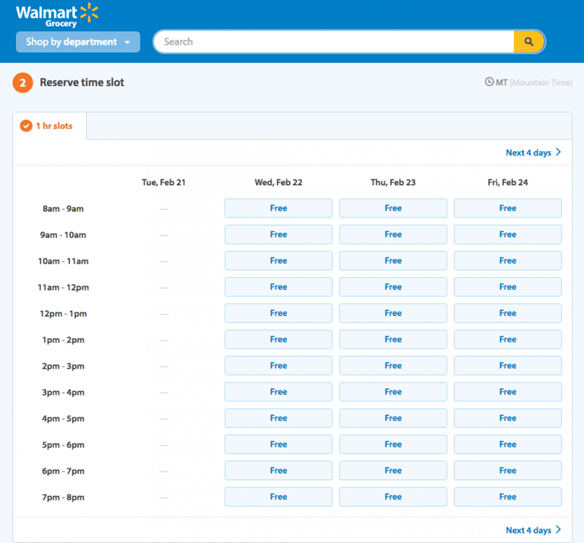Book Thu, Feb 23 1pm - 2pm slot
This screenshot has height=543, width=584.
tap(393, 339)
